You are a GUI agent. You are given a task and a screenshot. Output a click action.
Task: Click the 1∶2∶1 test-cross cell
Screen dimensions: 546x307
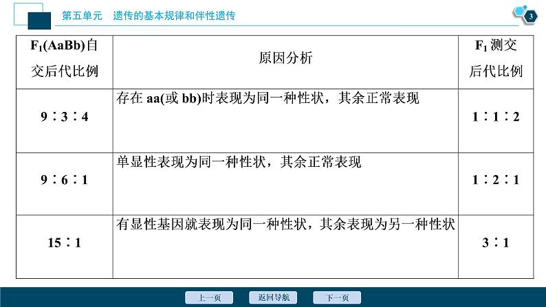(x=496, y=184)
